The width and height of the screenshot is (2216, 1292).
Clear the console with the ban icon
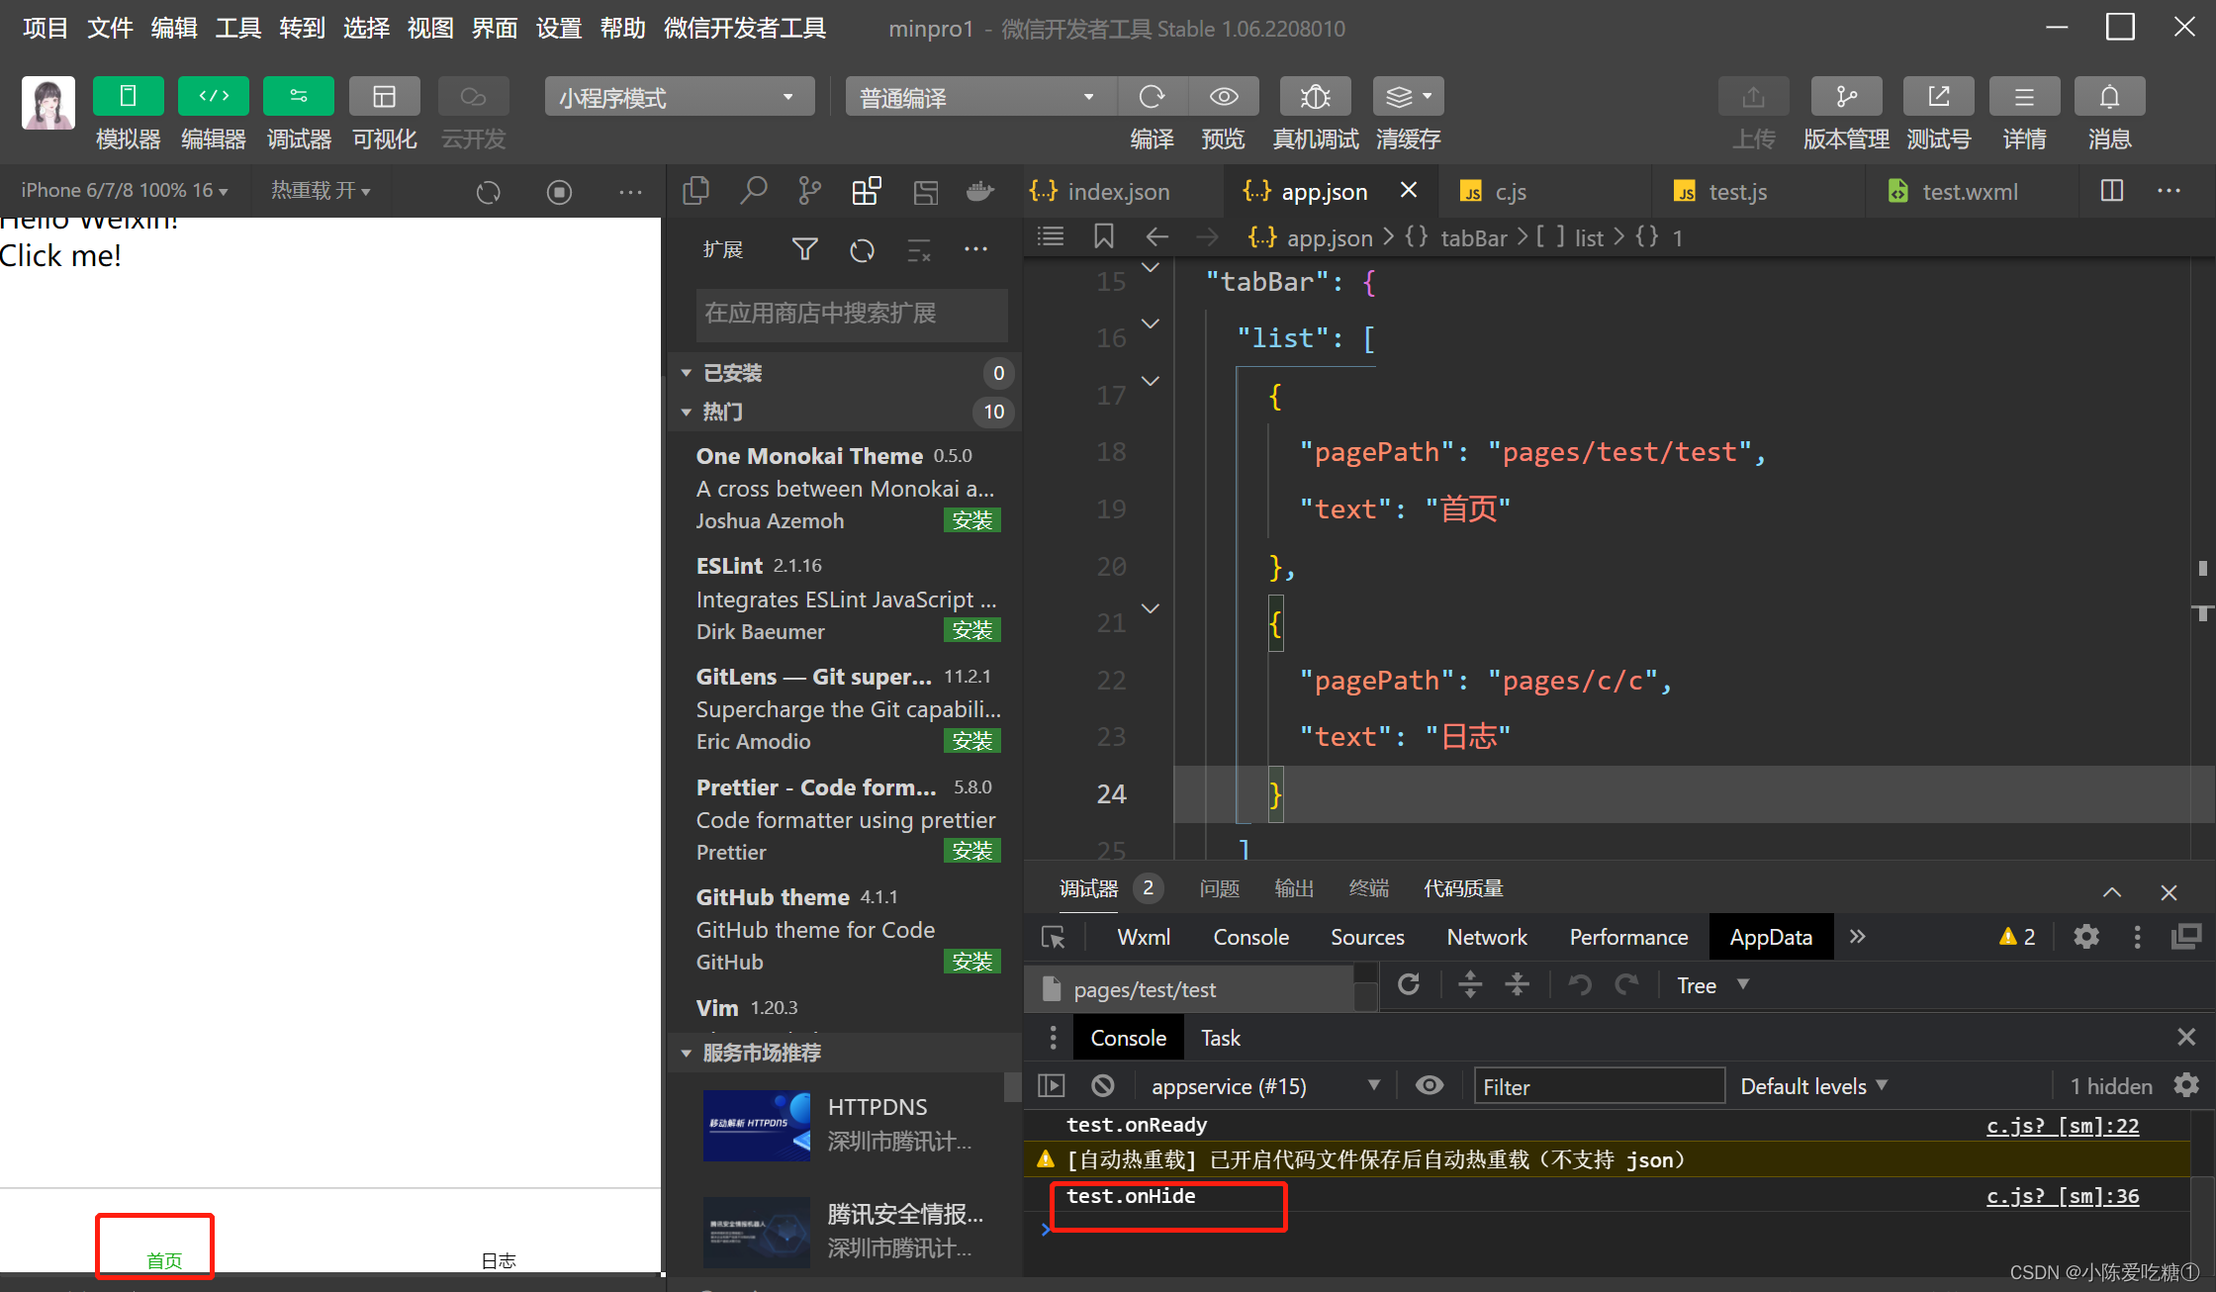point(1103,1086)
